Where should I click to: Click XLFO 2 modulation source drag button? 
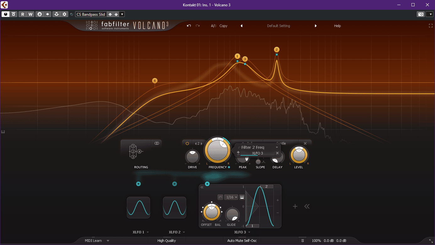175,184
